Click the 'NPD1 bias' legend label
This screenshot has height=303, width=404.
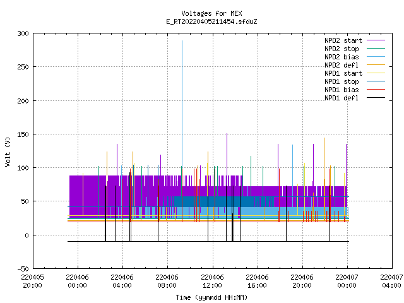342,90
